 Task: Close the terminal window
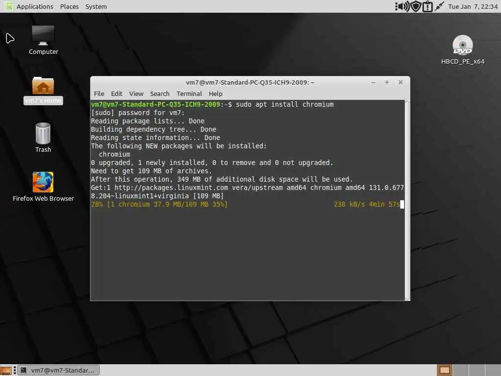[x=401, y=82]
